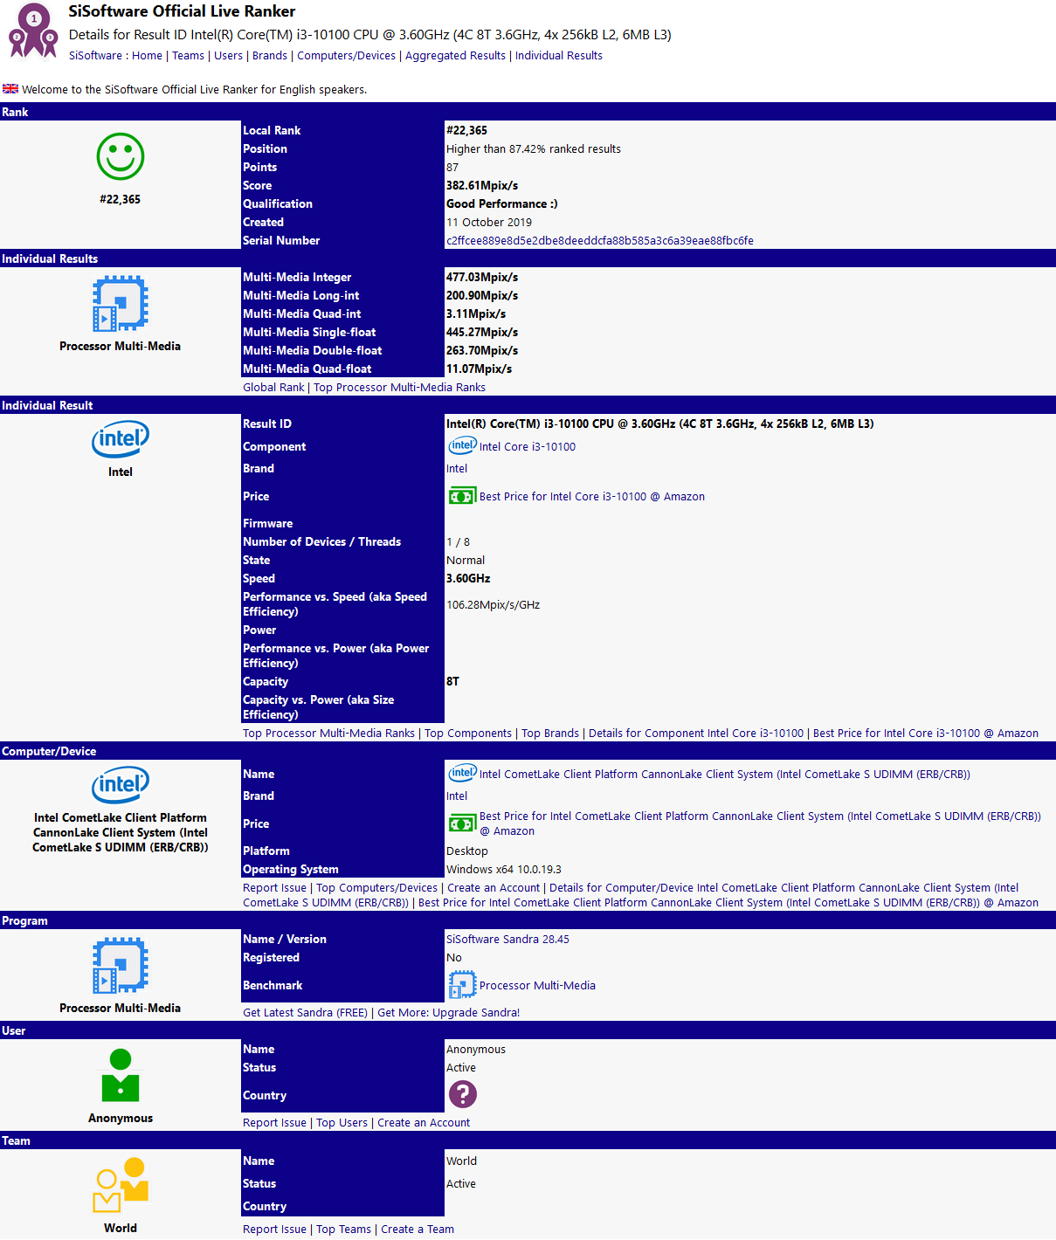
Task: Open Users in top navigation
Action: tap(228, 56)
